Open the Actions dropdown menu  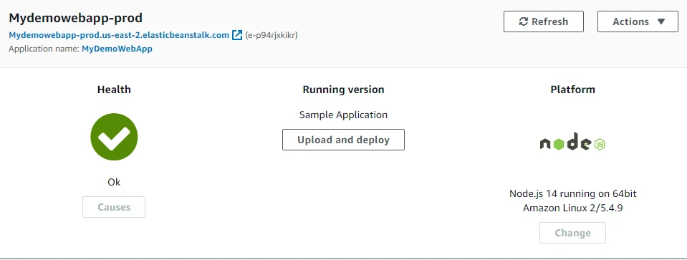(638, 21)
